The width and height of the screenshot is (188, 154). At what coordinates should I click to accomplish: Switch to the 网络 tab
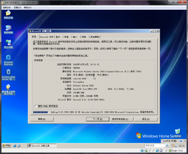coord(85,37)
